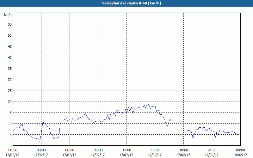Click the 0 value on the vertical axis

11,146
